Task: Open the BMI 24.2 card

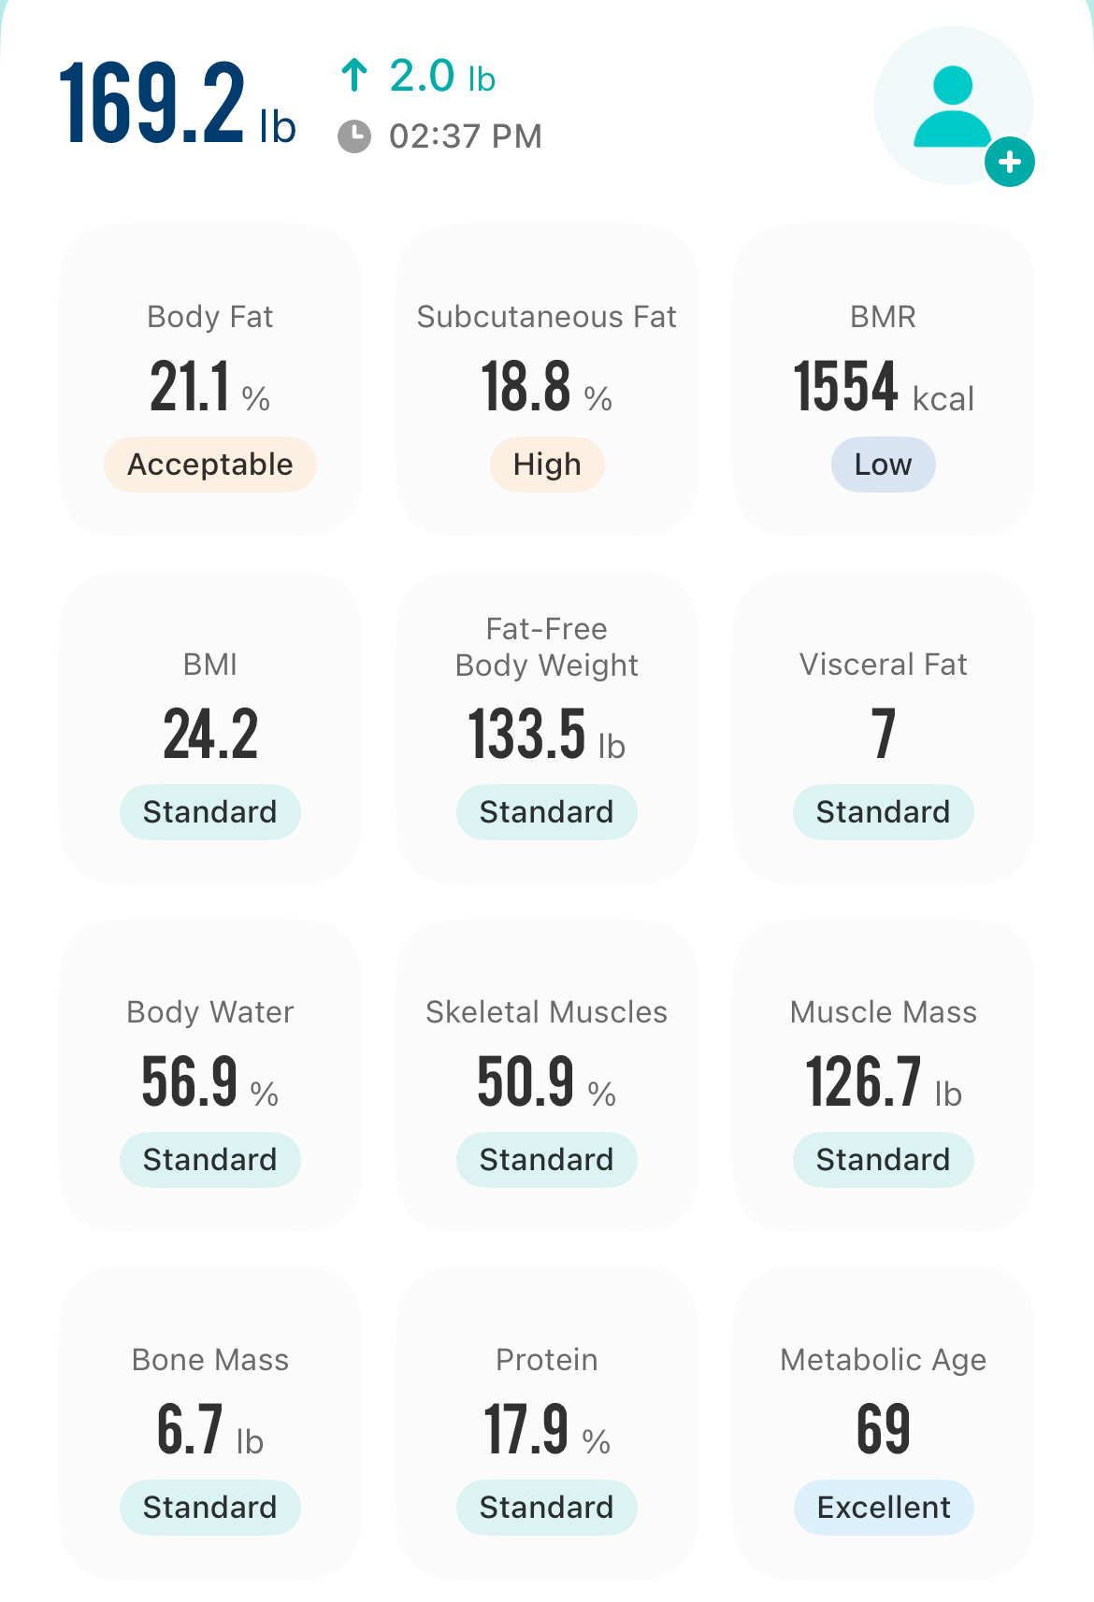Action: coord(210,727)
